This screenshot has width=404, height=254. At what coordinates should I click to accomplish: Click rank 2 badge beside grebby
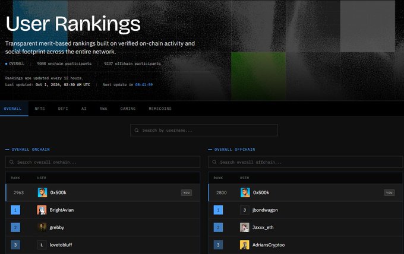(x=15, y=227)
